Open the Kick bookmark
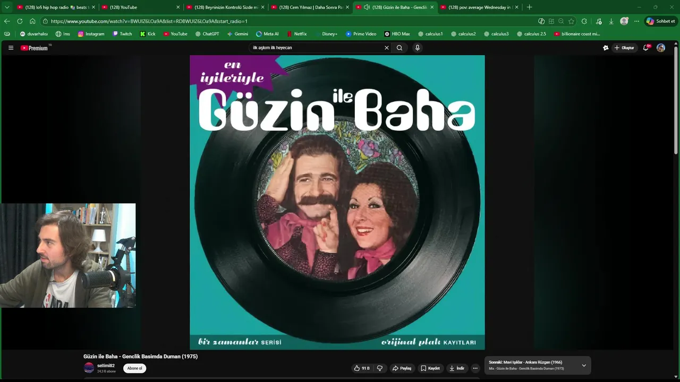The height and width of the screenshot is (382, 680). click(x=148, y=34)
